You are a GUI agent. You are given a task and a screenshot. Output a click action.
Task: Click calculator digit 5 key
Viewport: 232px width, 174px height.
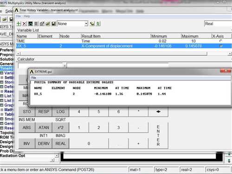99,111
